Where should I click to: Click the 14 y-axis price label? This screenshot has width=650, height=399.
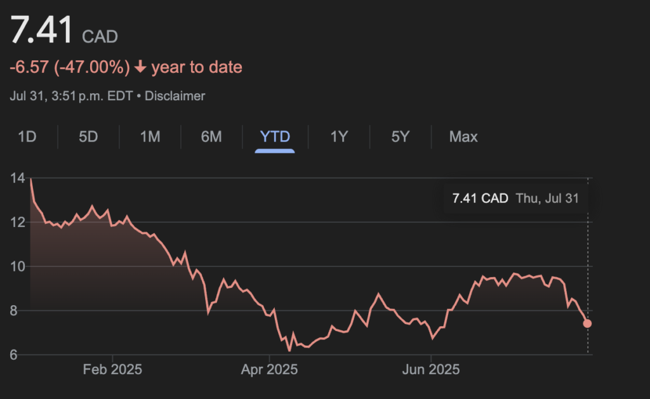point(17,179)
